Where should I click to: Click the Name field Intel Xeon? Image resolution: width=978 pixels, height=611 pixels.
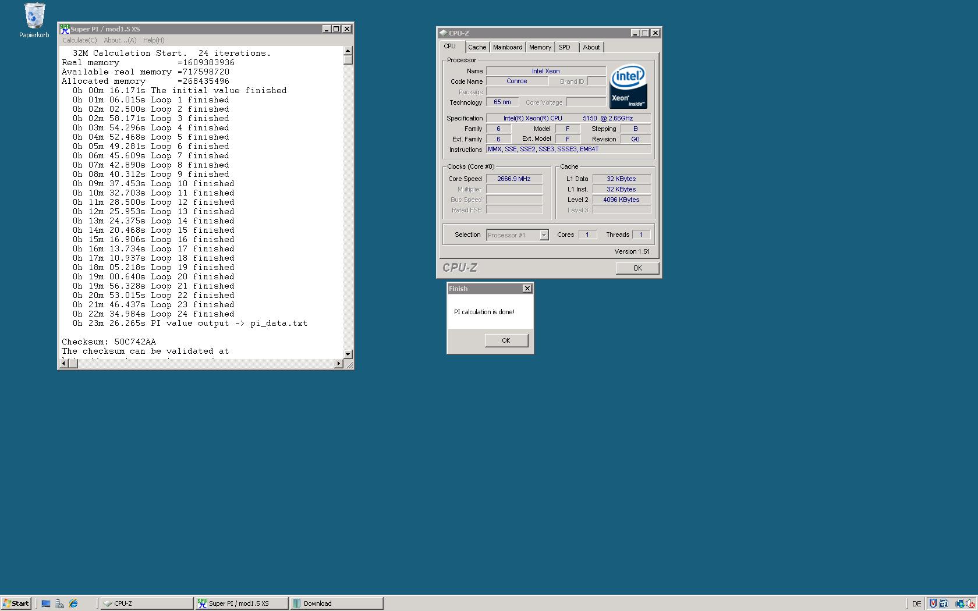(546, 71)
